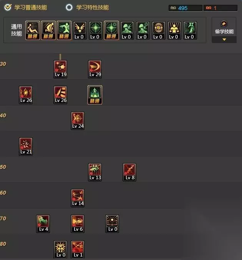Click the mastered green standing-figure skill
The height and width of the screenshot is (260, 242).
pyautogui.click(x=95, y=95)
